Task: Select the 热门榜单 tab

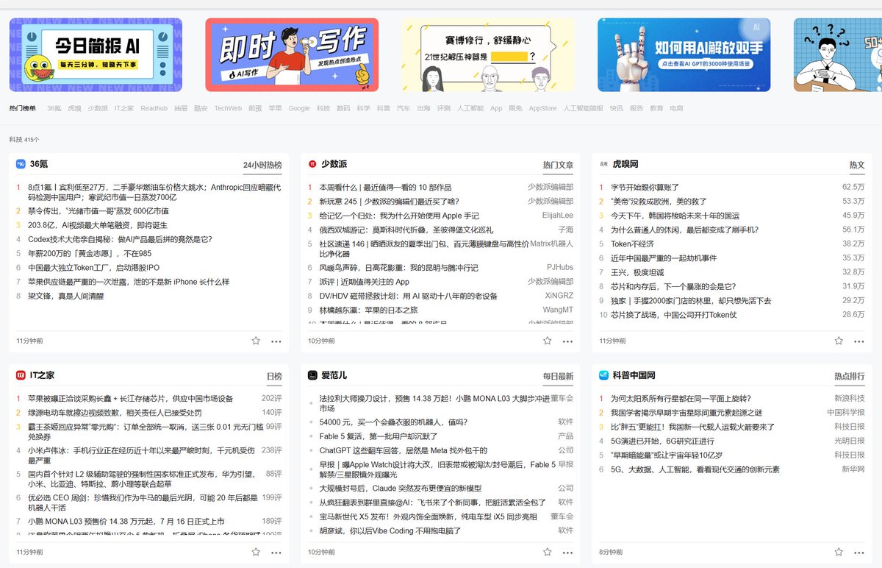Action: (x=23, y=108)
